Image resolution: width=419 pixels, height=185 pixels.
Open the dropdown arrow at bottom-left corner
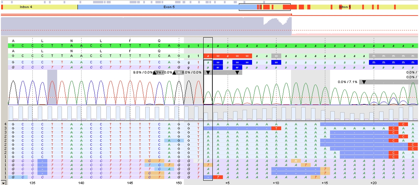coord(3,183)
